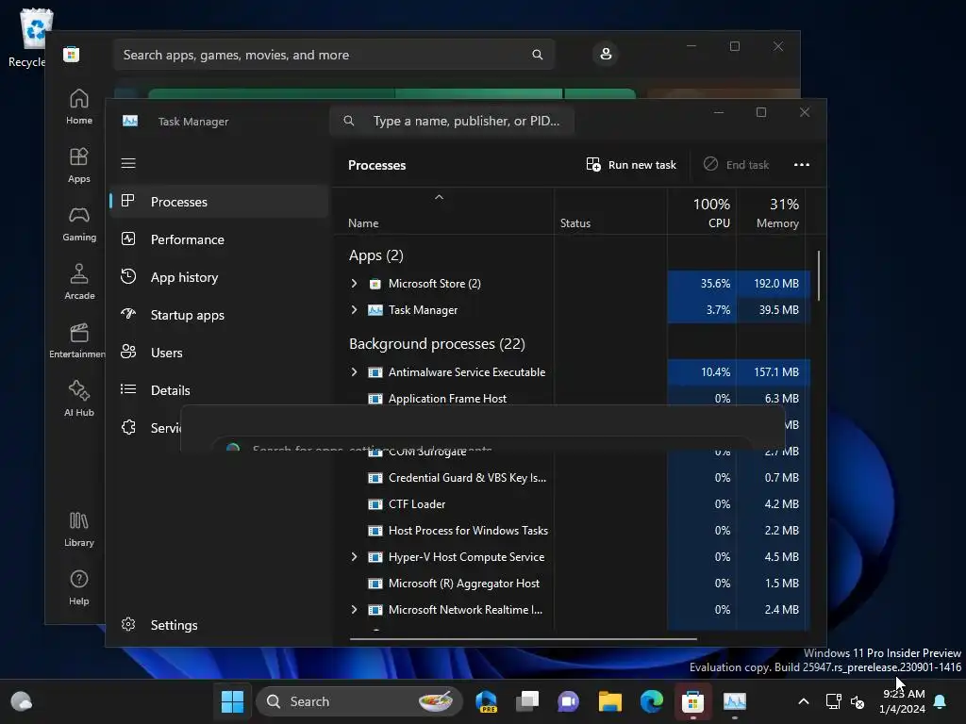Expand Microsoft Network Realtime row
The width and height of the screenshot is (966, 724).
tap(354, 610)
